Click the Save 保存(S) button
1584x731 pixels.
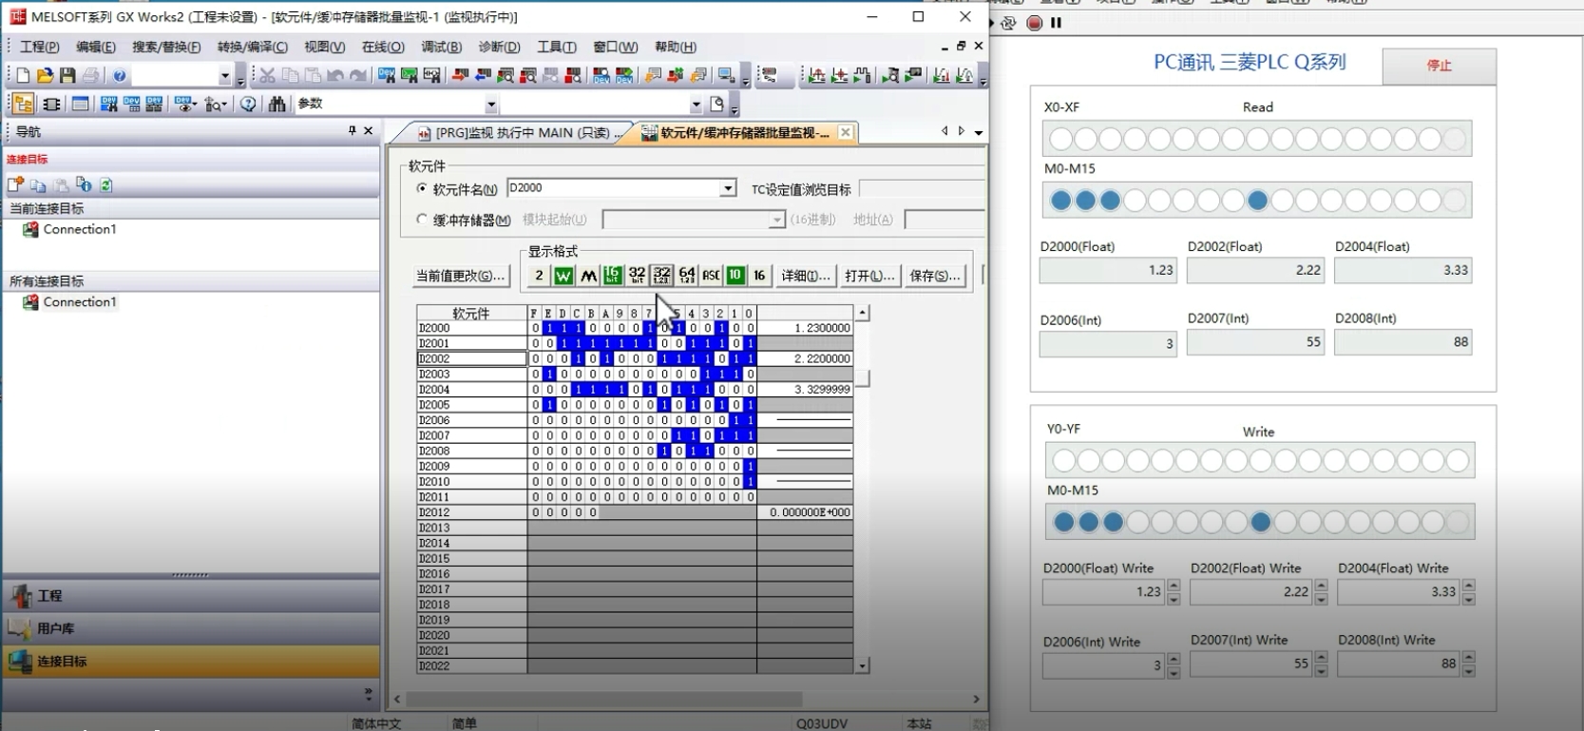point(934,276)
